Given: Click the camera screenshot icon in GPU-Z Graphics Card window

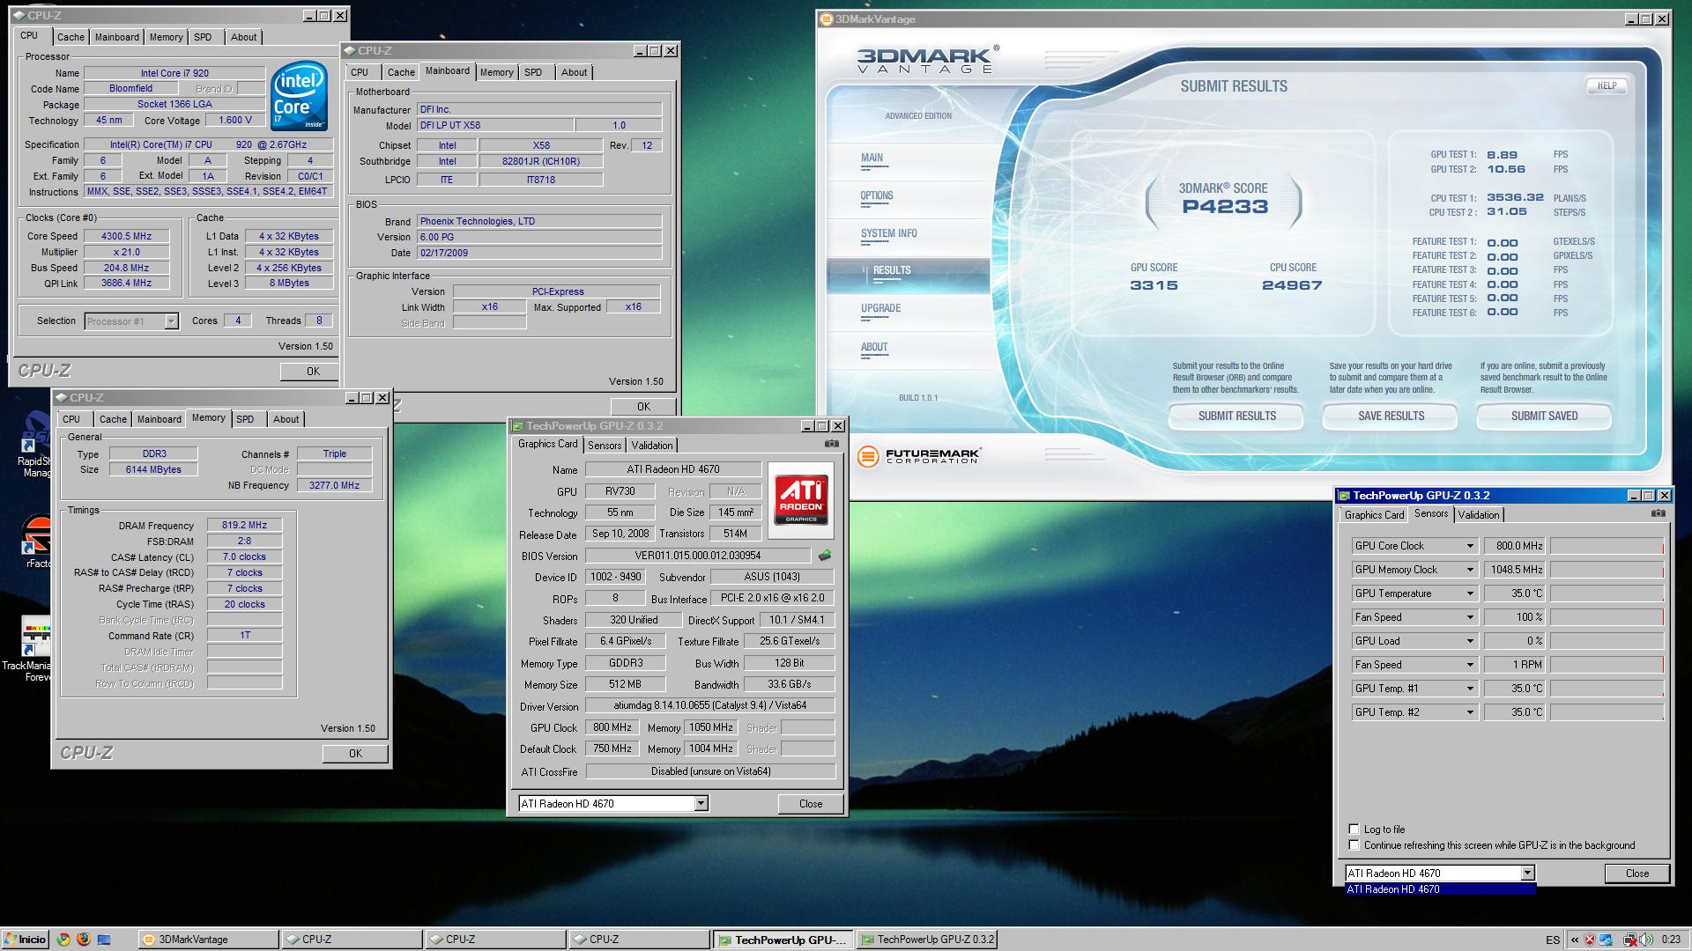Looking at the screenshot, I should (831, 444).
